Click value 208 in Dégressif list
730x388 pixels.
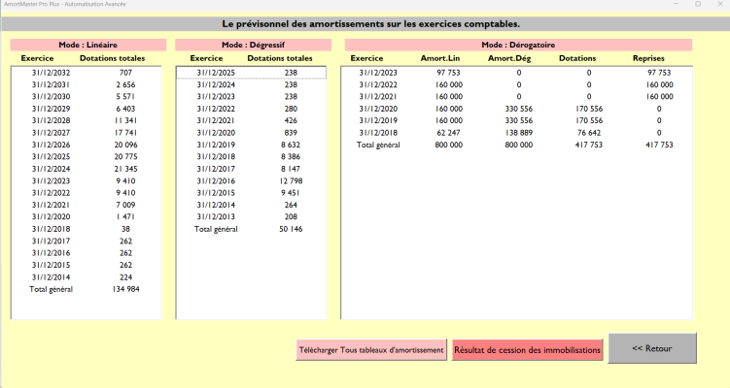coord(291,217)
